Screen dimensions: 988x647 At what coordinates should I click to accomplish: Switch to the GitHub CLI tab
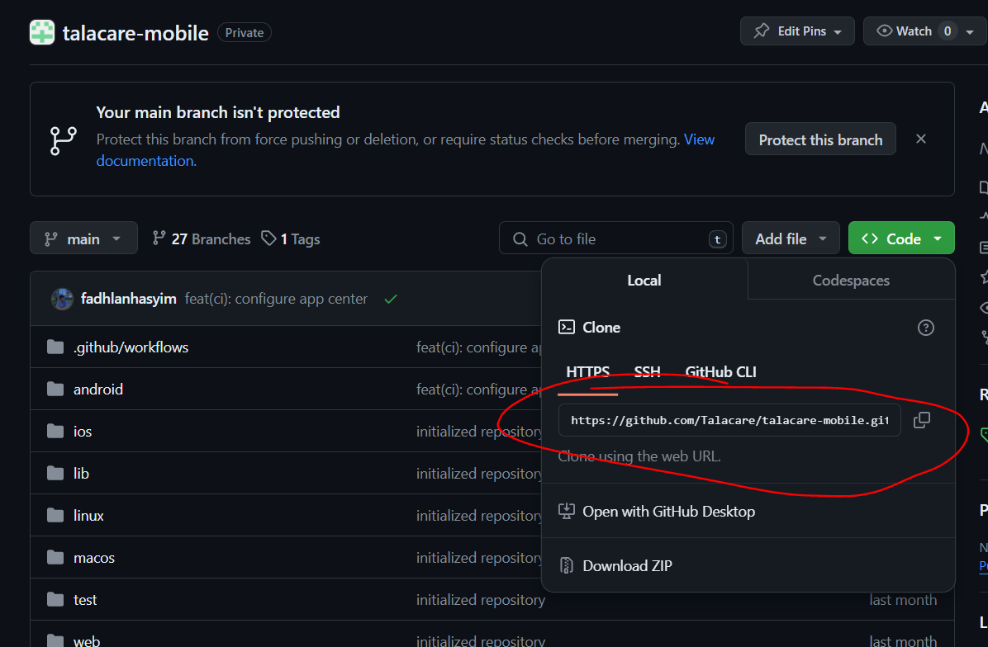[x=720, y=371]
